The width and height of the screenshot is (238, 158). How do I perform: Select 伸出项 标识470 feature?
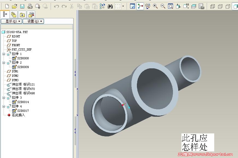(21, 89)
